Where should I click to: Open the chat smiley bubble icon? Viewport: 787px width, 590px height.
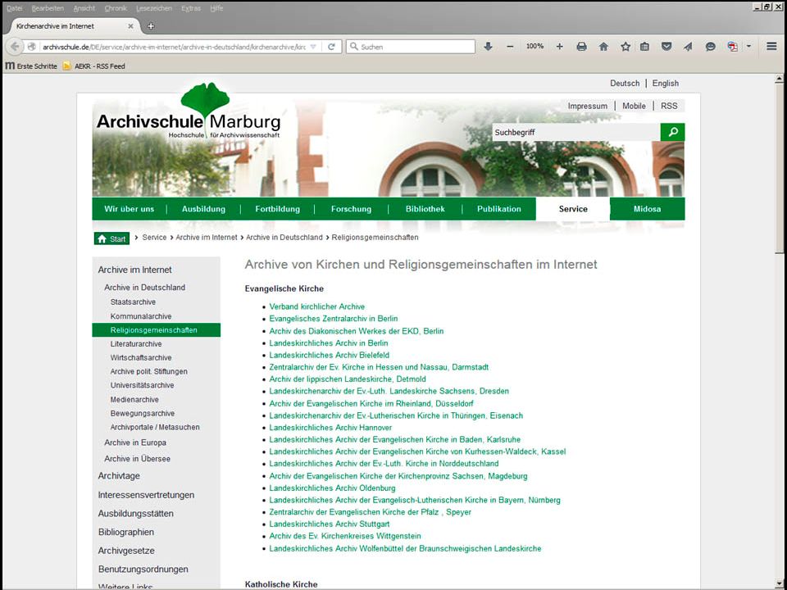pyautogui.click(x=710, y=47)
